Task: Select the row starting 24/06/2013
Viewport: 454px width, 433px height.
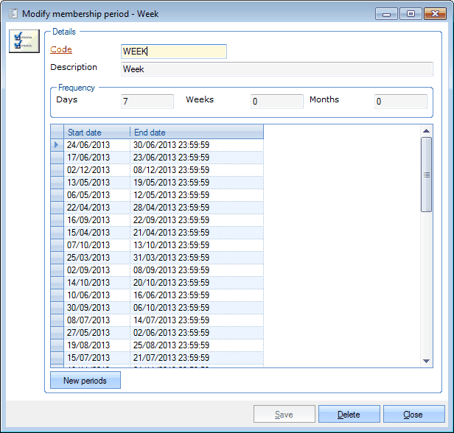Action: 97,145
